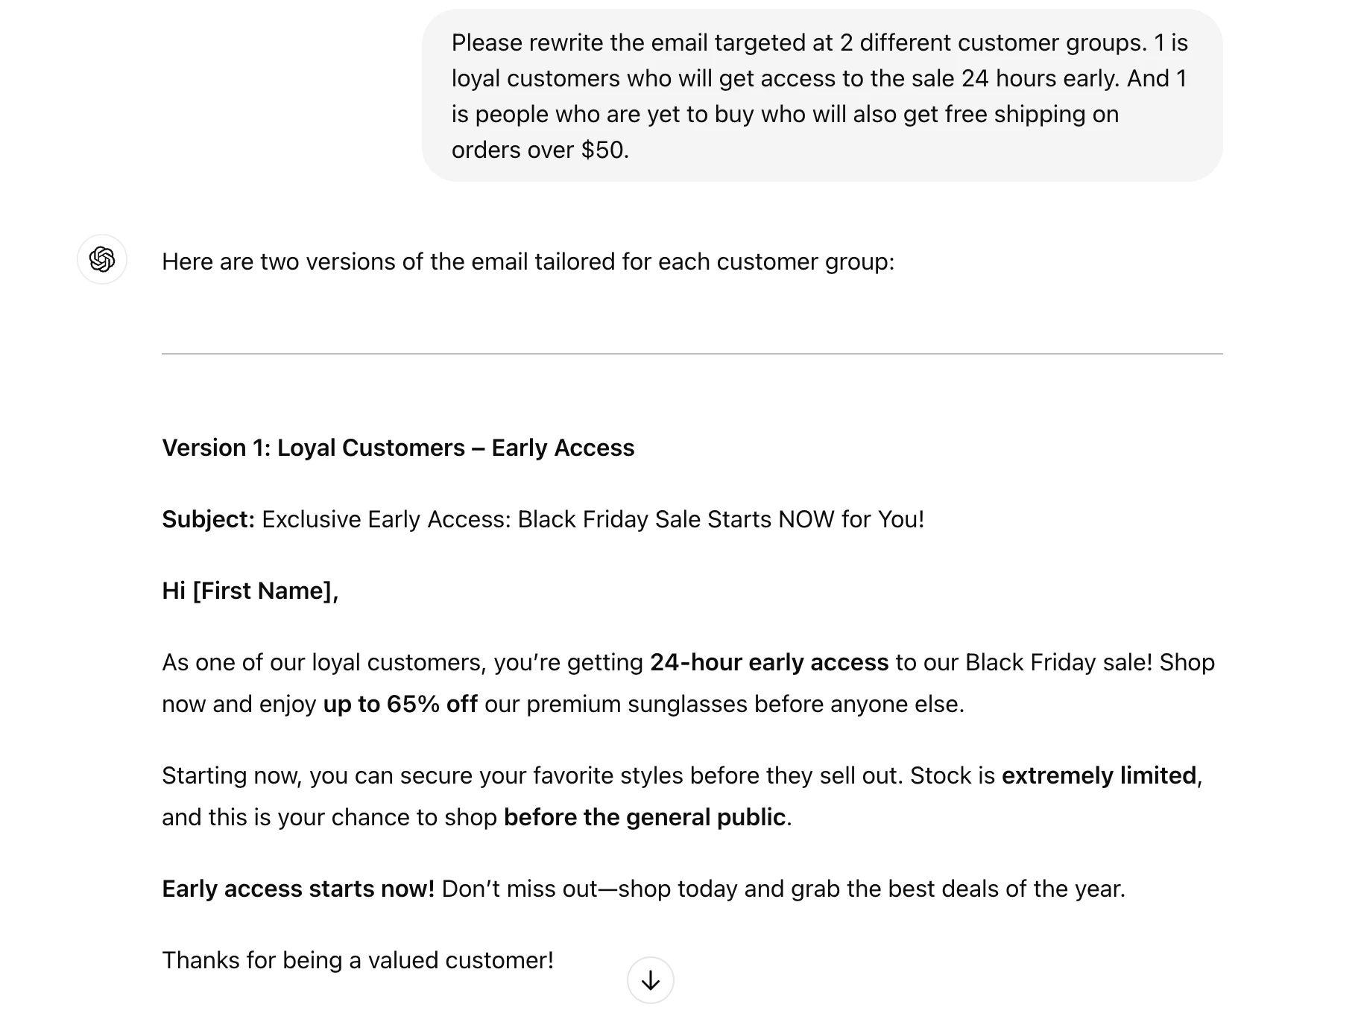The height and width of the screenshot is (1013, 1361).
Task: Click the bold "up to 65% off" text
Action: pyautogui.click(x=400, y=704)
